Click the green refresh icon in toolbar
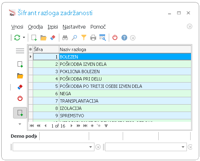The width and height of the screenshot is (200, 161). pos(17,38)
